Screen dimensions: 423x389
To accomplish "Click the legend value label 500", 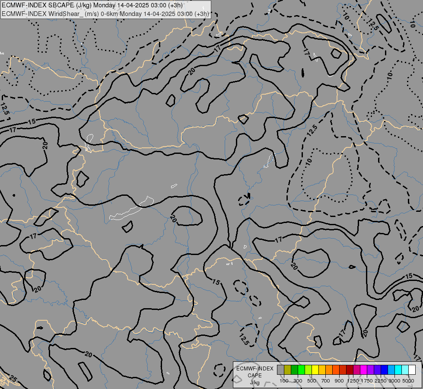I will (312, 381).
